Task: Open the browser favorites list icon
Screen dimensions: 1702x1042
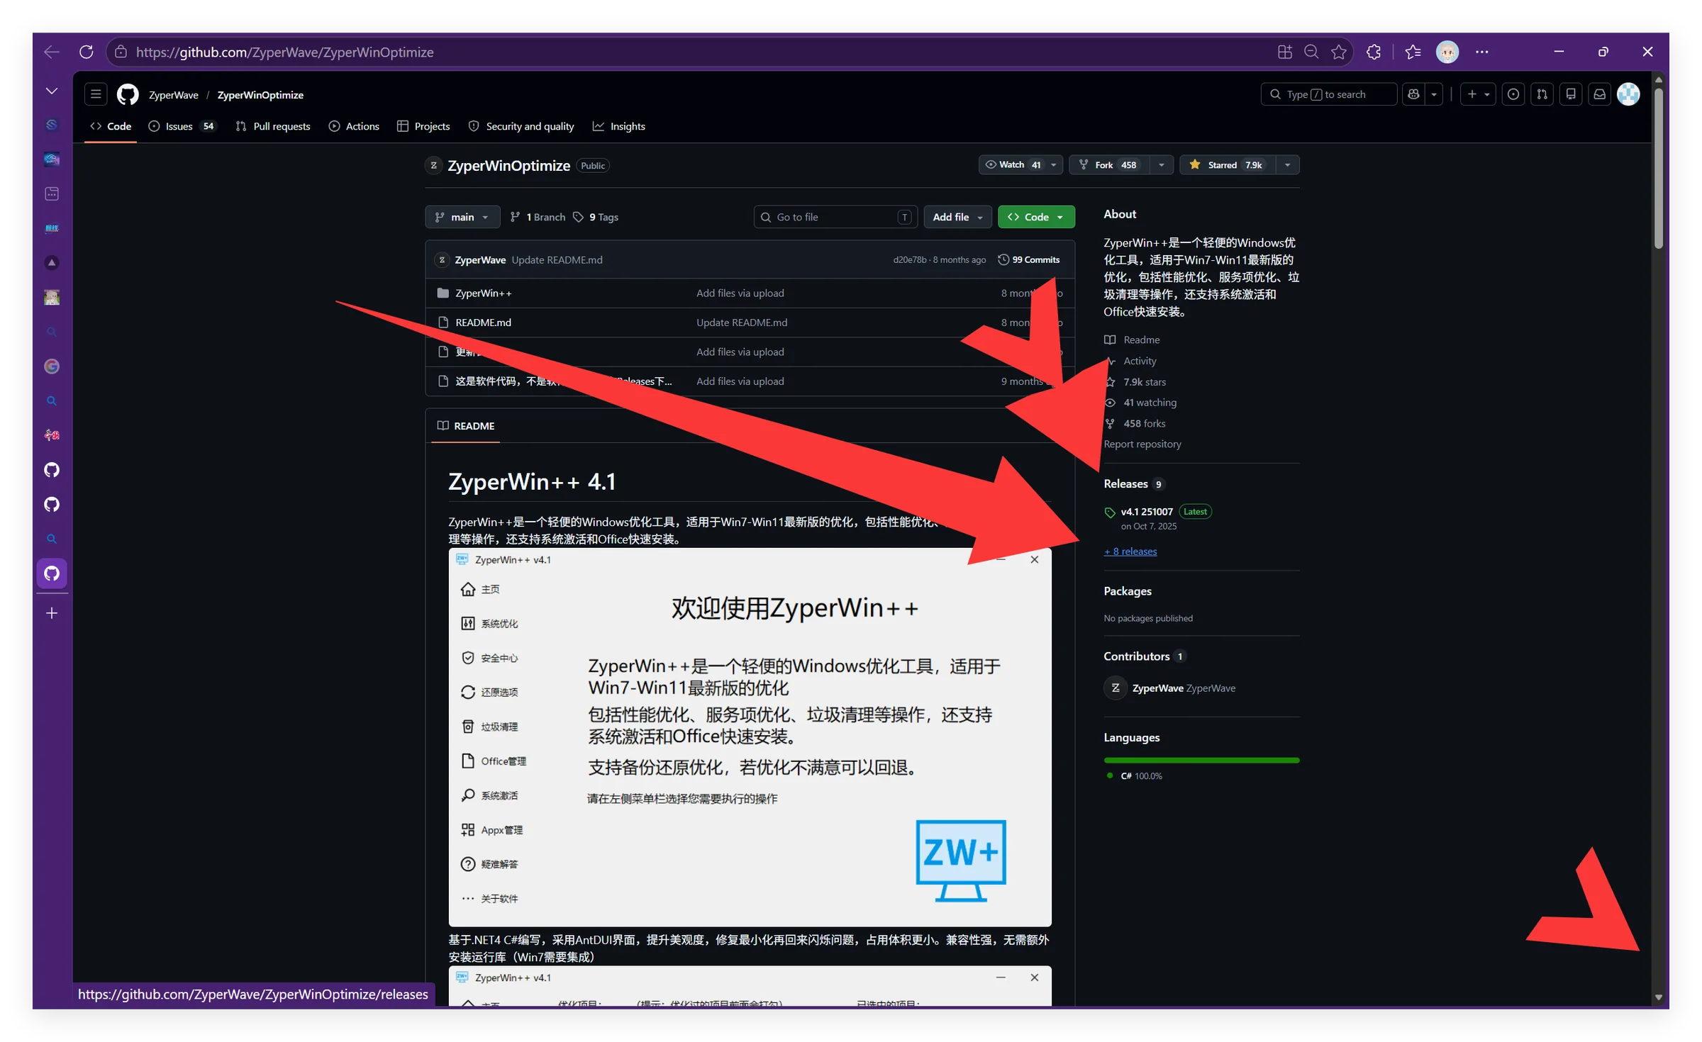Action: (1413, 52)
